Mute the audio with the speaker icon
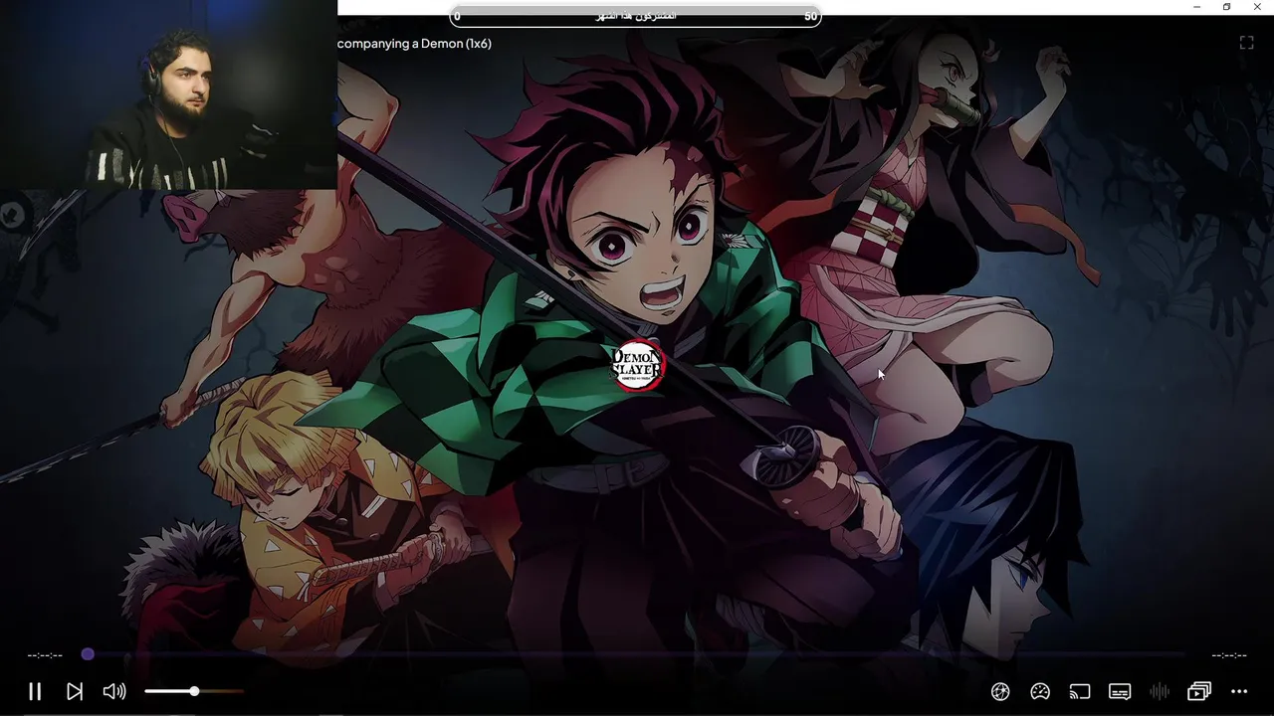This screenshot has height=716, width=1274. point(114,691)
